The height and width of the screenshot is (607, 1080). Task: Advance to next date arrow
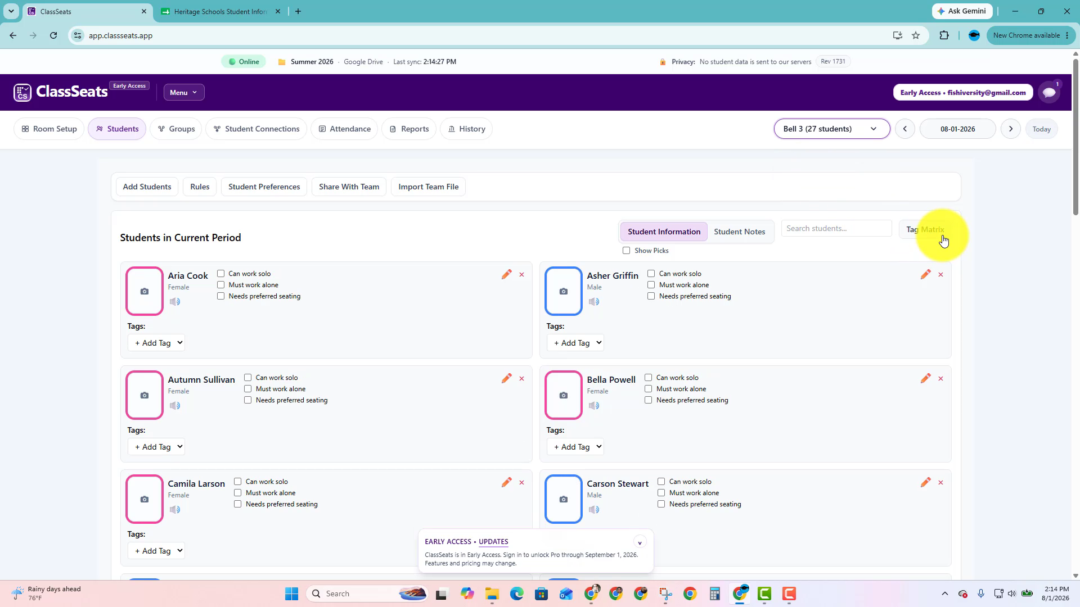point(1010,129)
